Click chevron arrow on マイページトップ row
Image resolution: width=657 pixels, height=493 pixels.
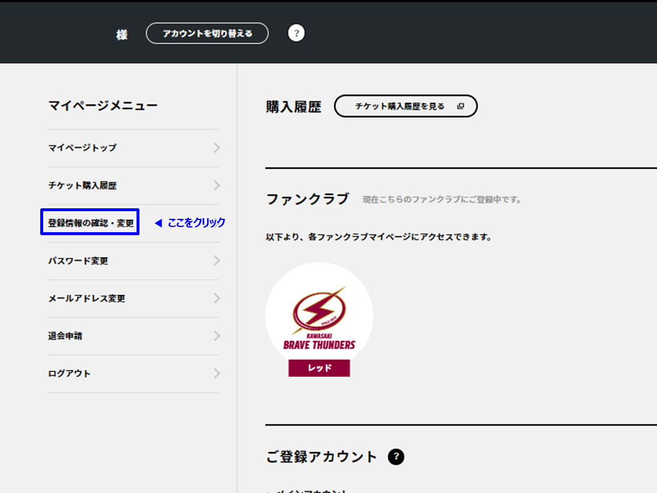216,148
